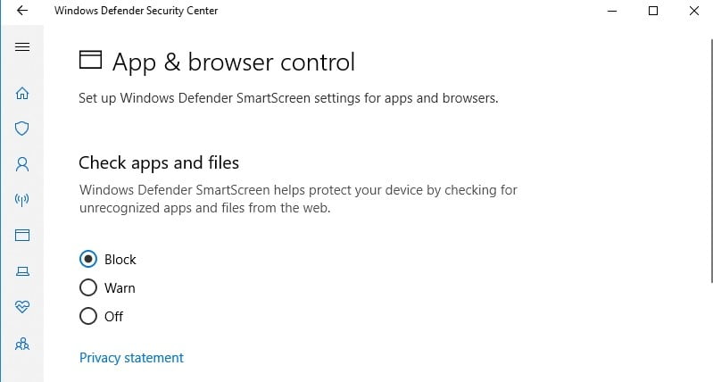Open Family options sidebar icon
The height and width of the screenshot is (382, 713).
(x=23, y=343)
